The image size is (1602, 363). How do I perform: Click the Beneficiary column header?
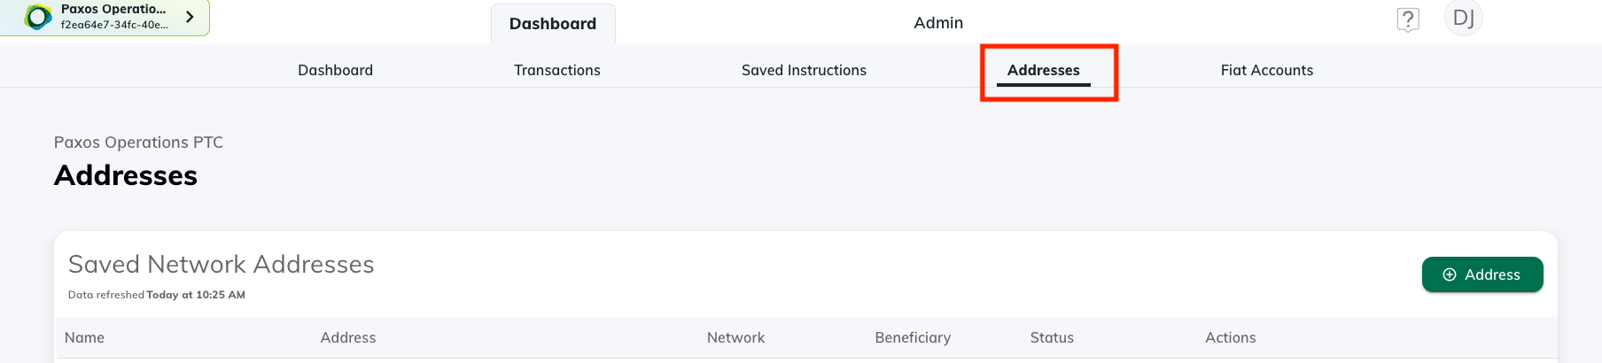[x=913, y=337]
